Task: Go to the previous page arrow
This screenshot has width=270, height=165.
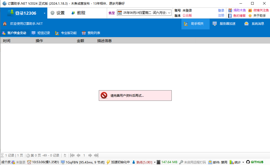Action: point(79,155)
